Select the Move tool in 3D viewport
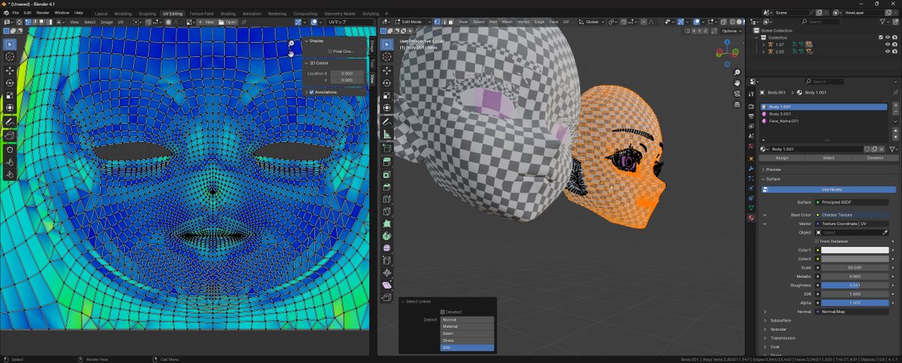Image resolution: width=902 pixels, height=363 pixels. tap(386, 70)
